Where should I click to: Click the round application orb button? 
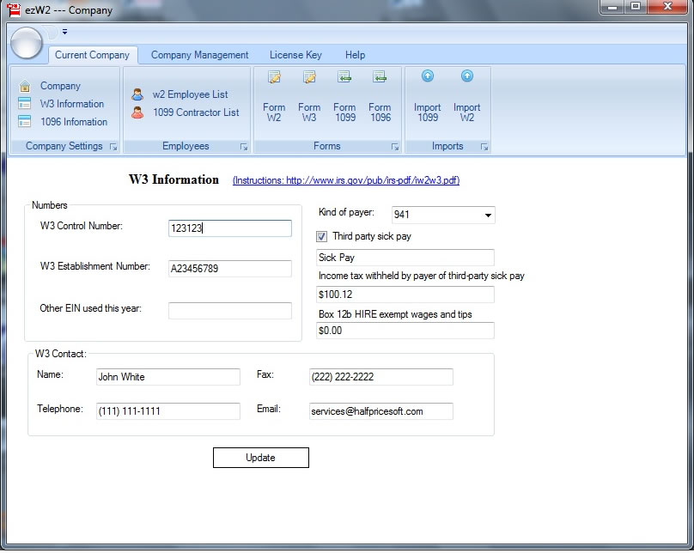(26, 43)
